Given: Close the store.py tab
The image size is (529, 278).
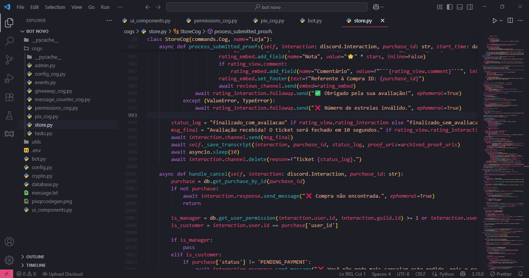Looking at the screenshot, I should pos(383,20).
